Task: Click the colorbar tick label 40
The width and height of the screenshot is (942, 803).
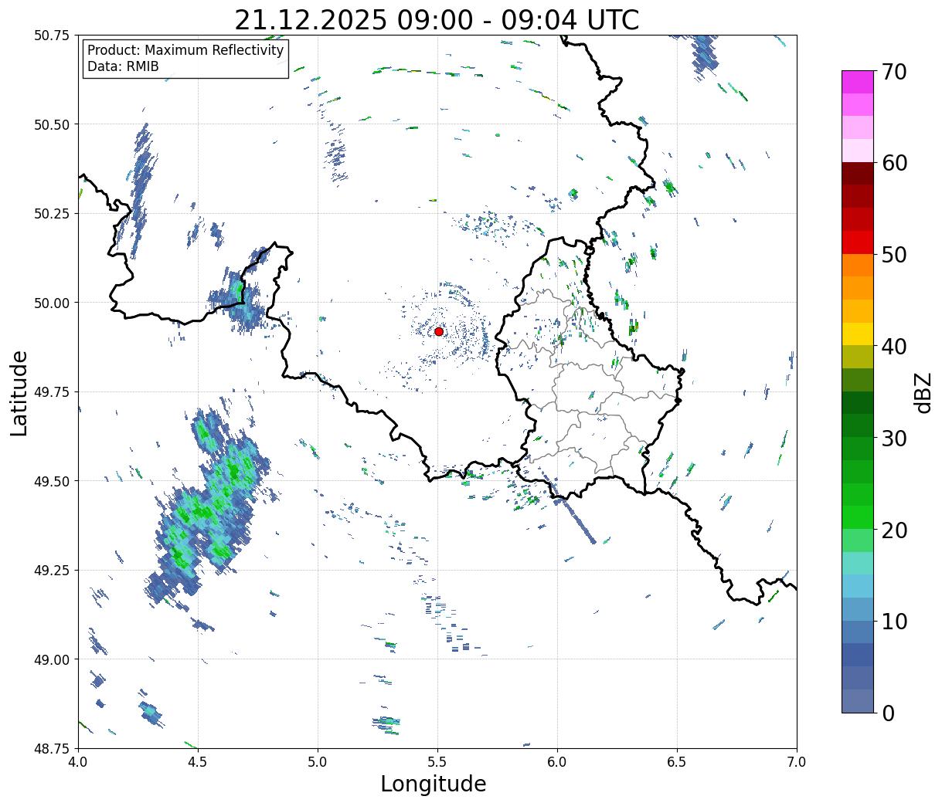Action: (x=894, y=346)
